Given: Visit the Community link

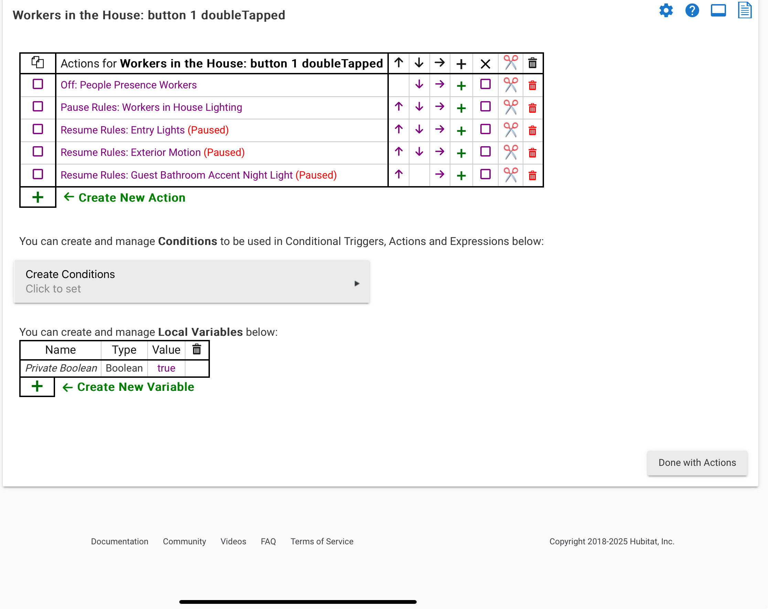Looking at the screenshot, I should (184, 541).
